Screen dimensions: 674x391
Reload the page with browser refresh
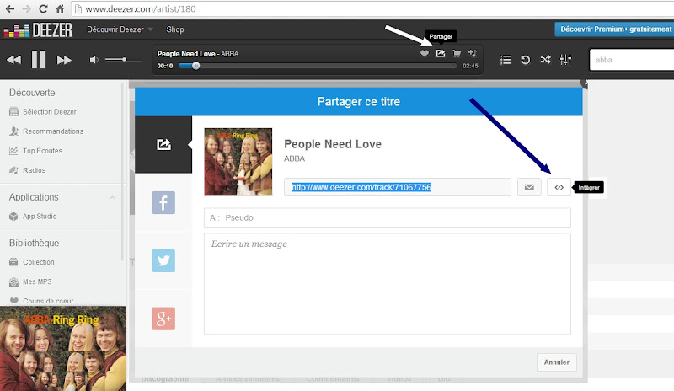click(x=43, y=8)
